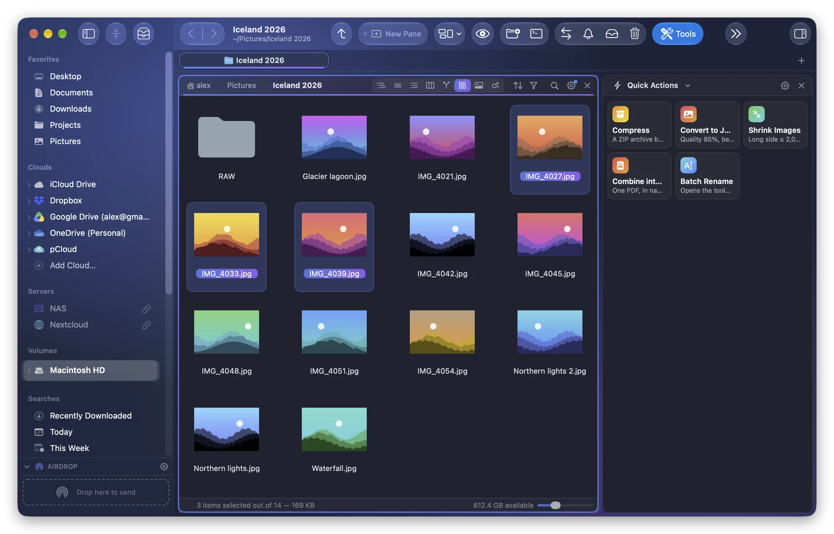
Task: Run the Compress quick action
Action: [639, 125]
